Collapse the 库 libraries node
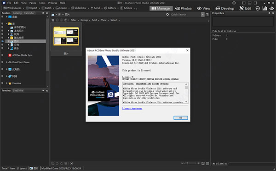The image size is (276, 171). (x=7, y=24)
